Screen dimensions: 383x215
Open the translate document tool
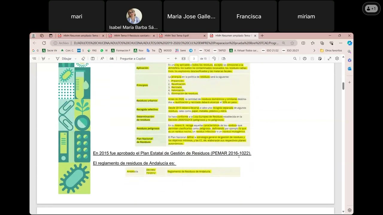112,59
